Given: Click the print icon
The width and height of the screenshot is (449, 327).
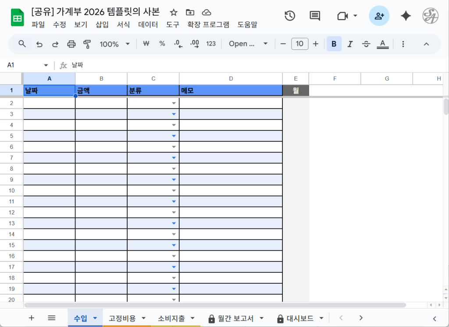Looking at the screenshot, I should tap(71, 44).
